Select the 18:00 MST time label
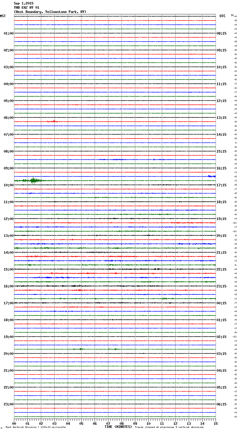This screenshot has height=431, width=238. pos(9,320)
